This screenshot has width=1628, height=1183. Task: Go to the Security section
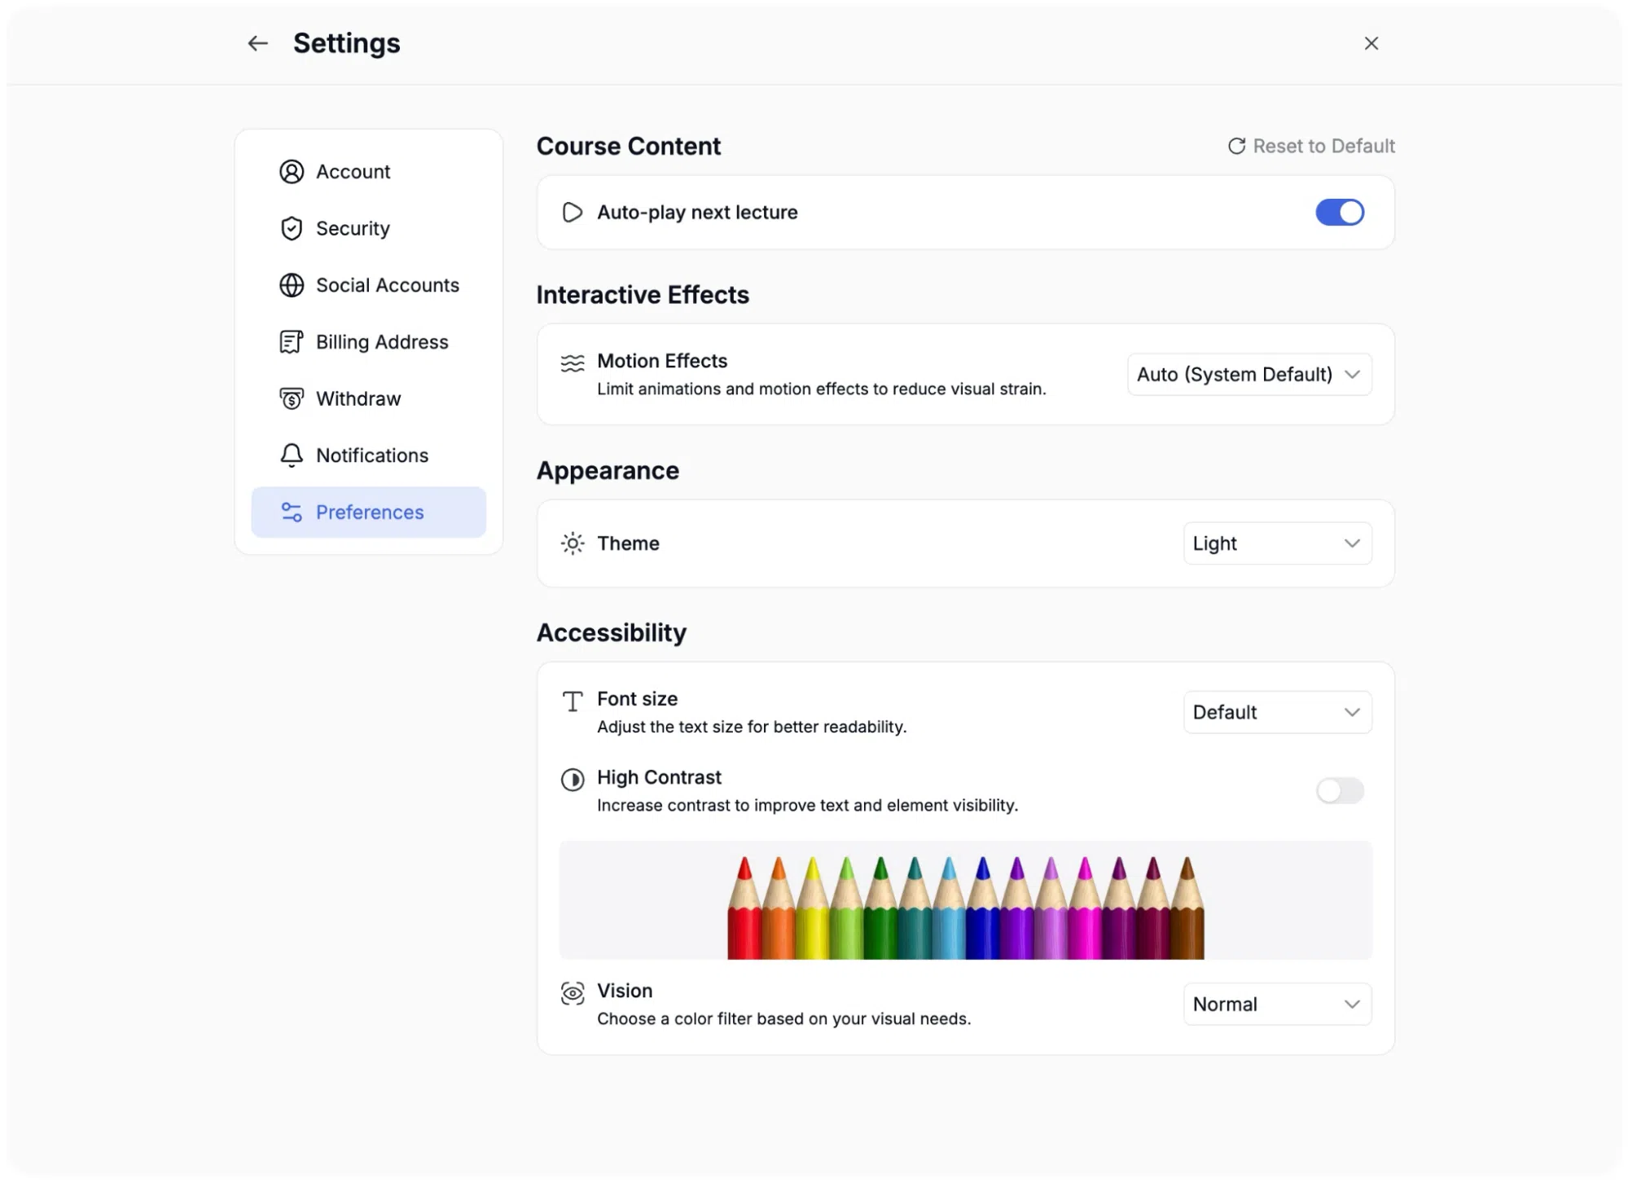click(x=368, y=228)
